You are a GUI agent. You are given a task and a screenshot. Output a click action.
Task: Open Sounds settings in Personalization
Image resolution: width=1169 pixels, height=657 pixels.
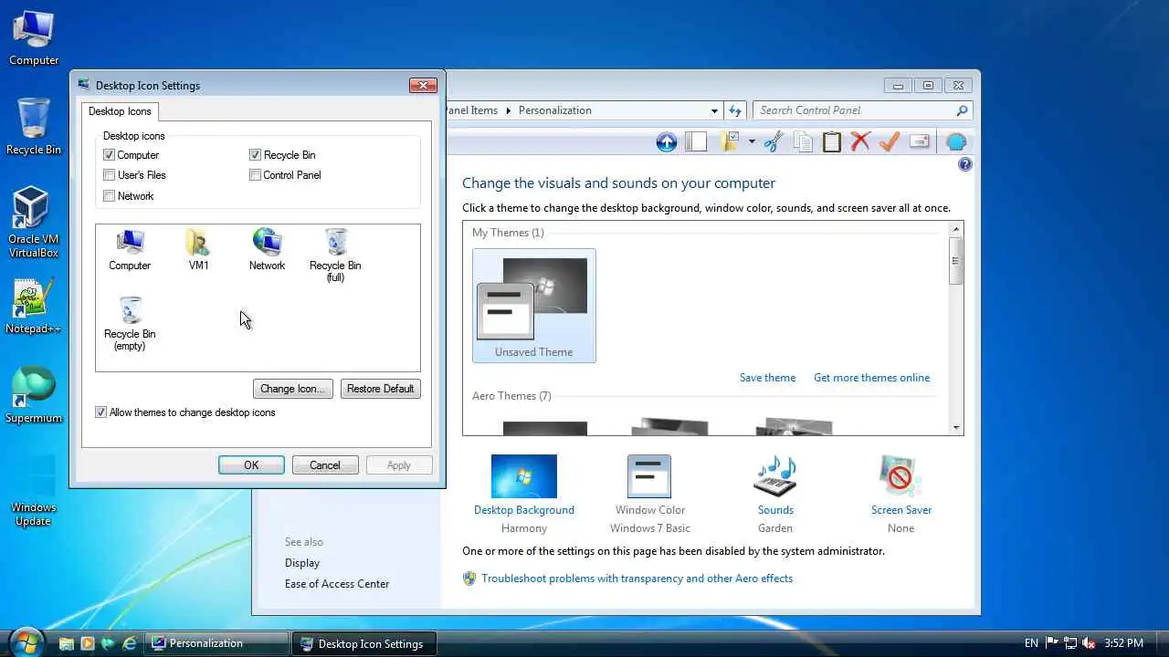(775, 494)
